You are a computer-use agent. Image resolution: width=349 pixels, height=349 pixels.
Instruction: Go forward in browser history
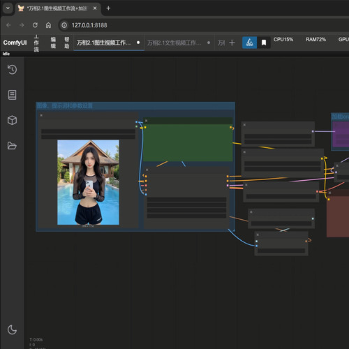click(x=22, y=25)
